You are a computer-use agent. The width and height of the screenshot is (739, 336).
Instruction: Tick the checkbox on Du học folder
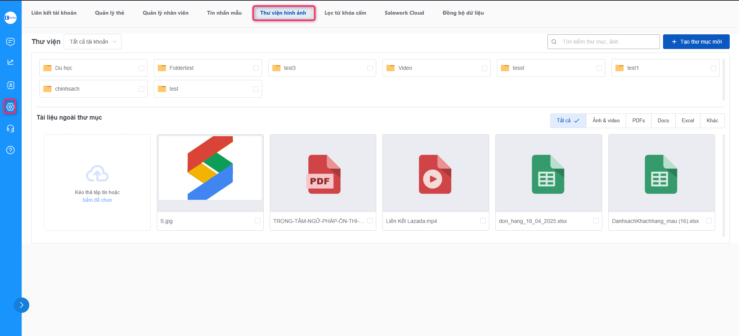click(x=141, y=68)
